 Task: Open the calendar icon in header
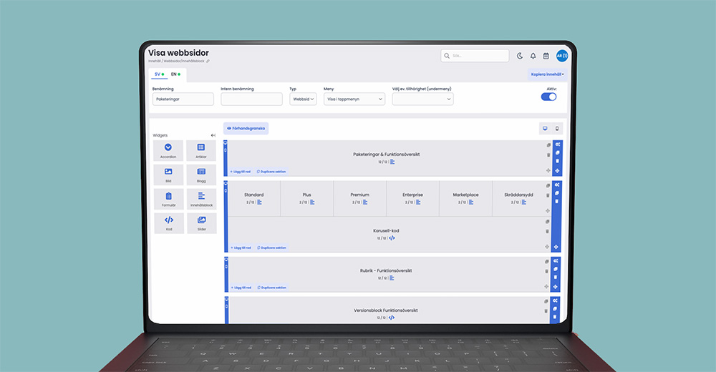coord(546,56)
